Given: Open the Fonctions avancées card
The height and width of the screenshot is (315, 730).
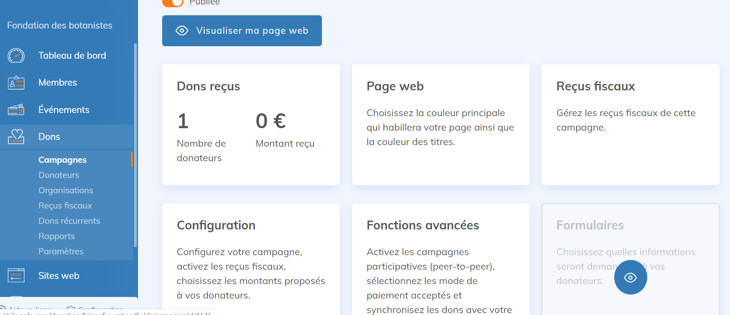Looking at the screenshot, I should coord(441,259).
